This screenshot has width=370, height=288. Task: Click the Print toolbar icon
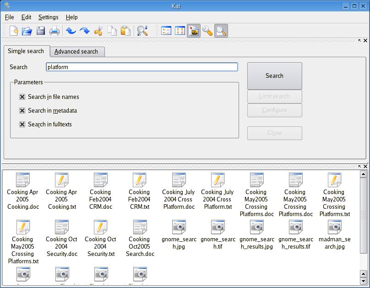point(54,31)
